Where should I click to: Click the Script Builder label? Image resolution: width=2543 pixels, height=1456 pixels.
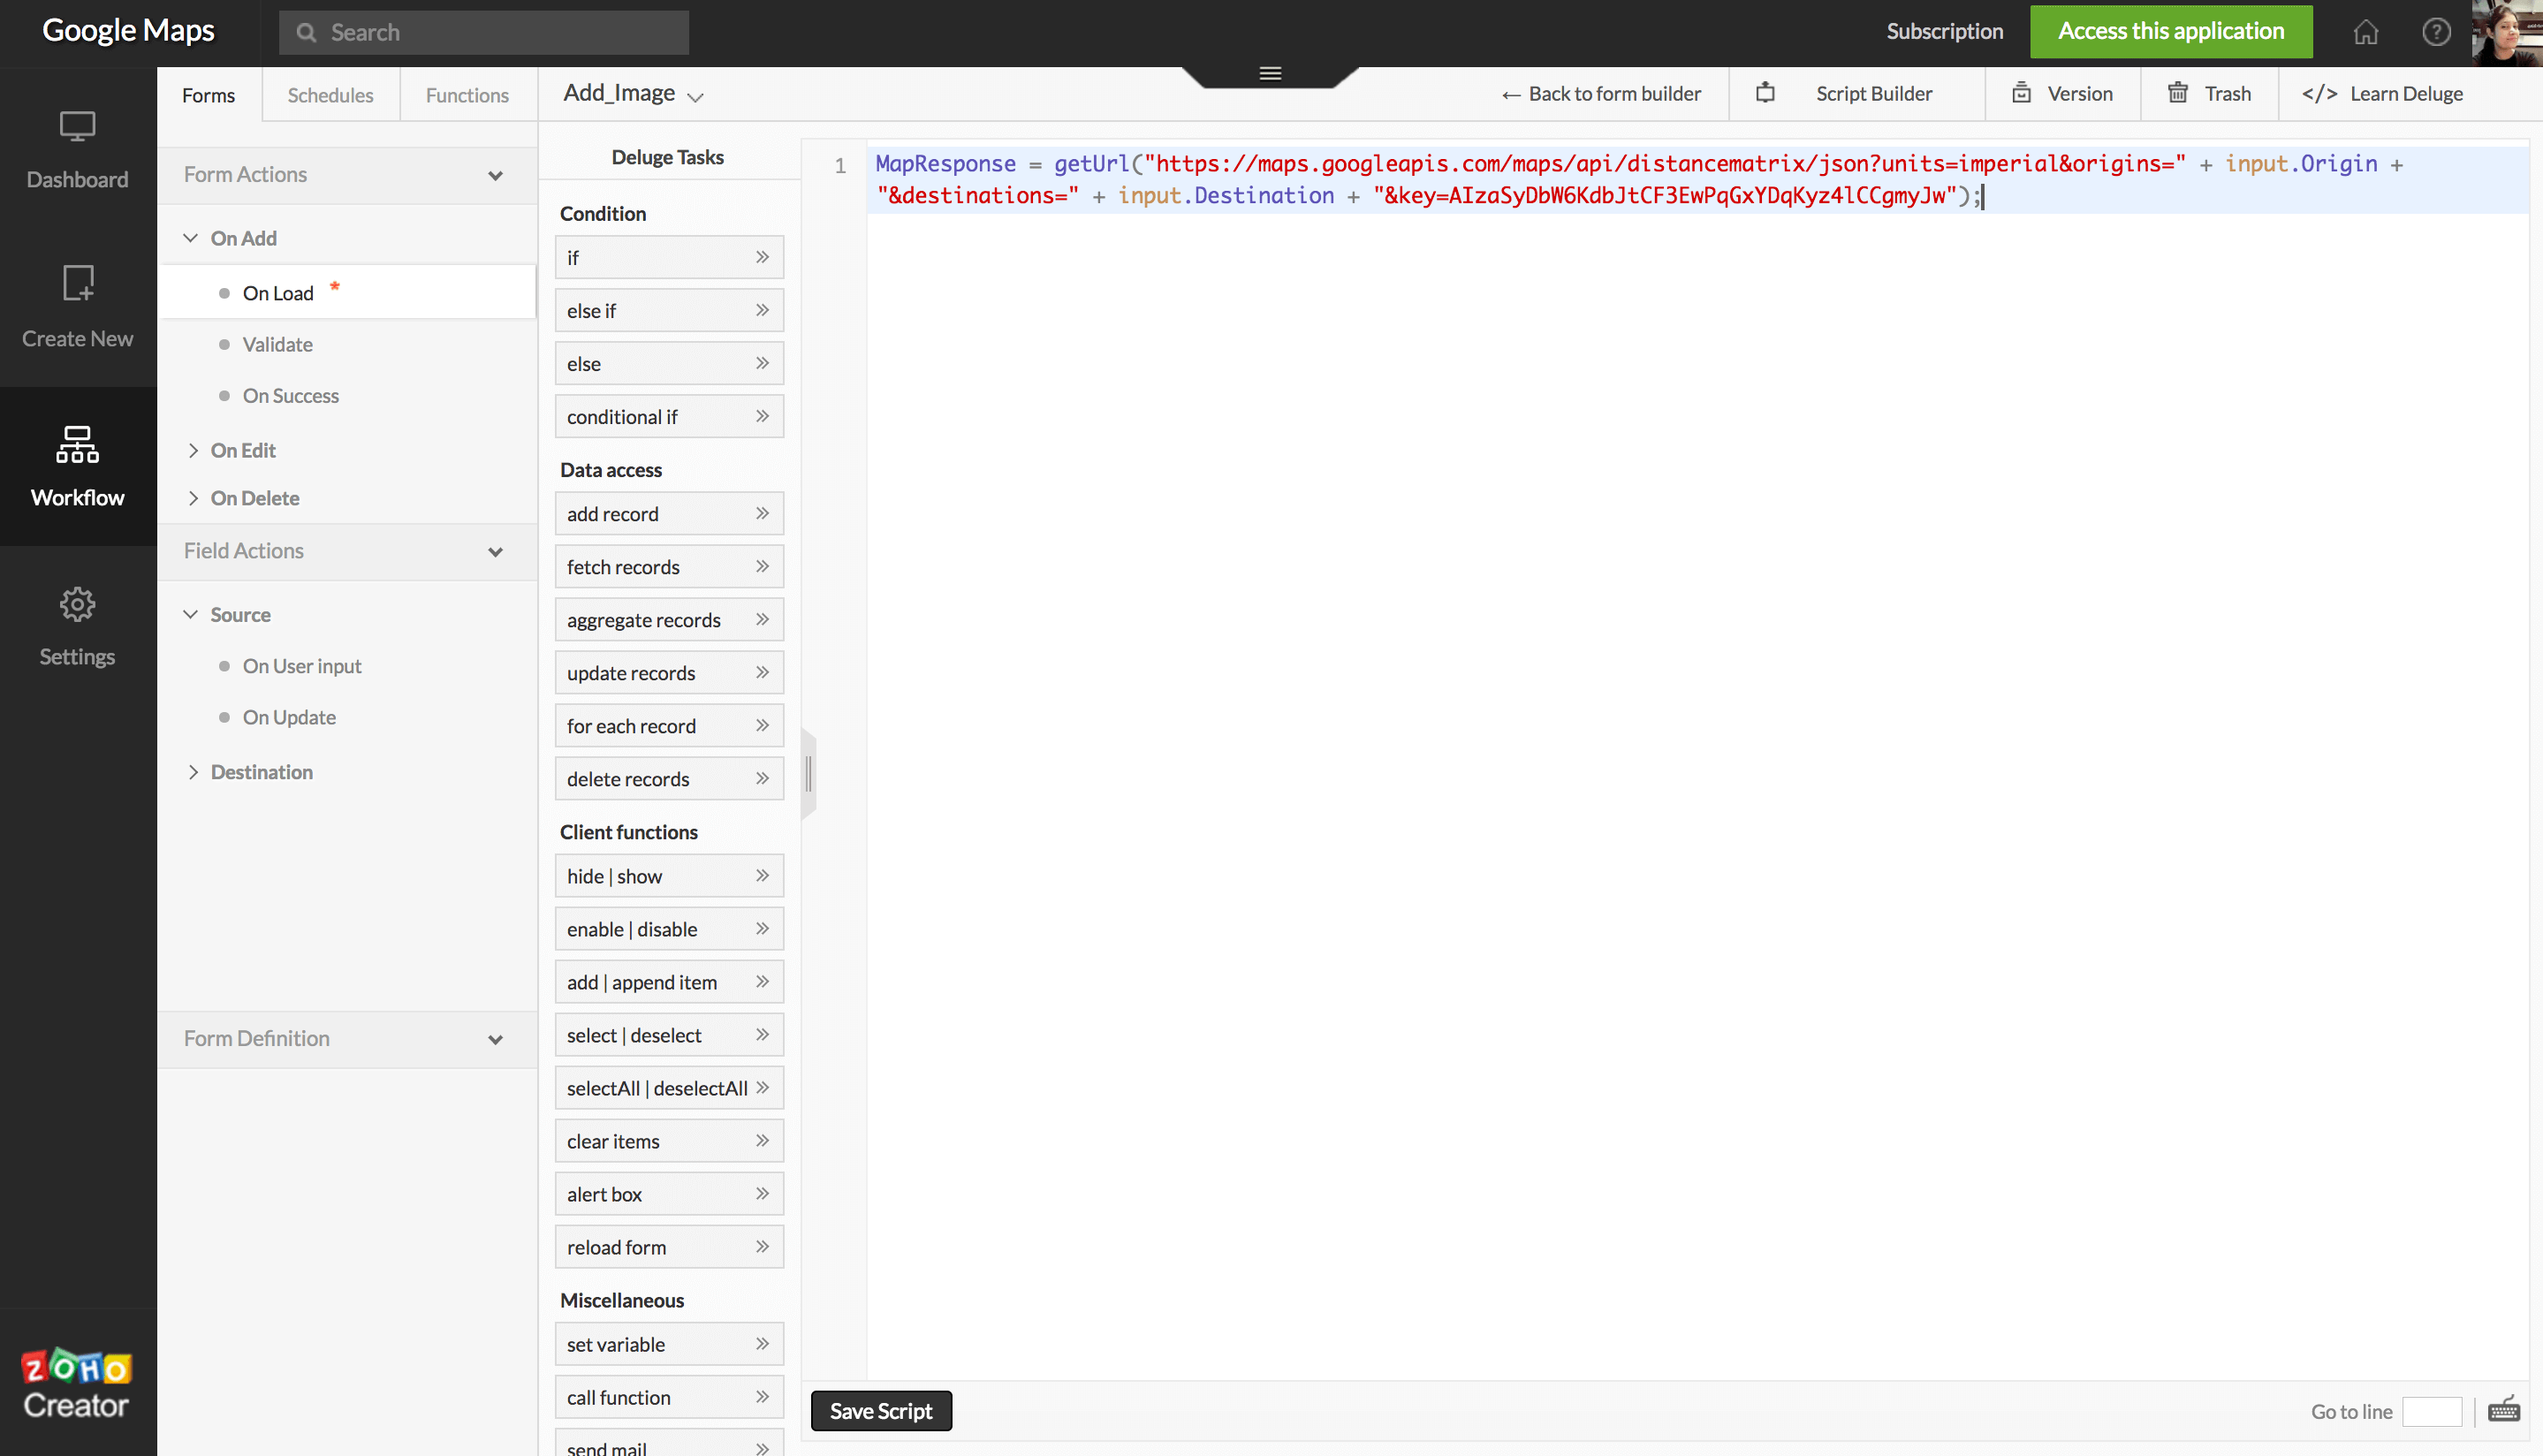point(1873,93)
